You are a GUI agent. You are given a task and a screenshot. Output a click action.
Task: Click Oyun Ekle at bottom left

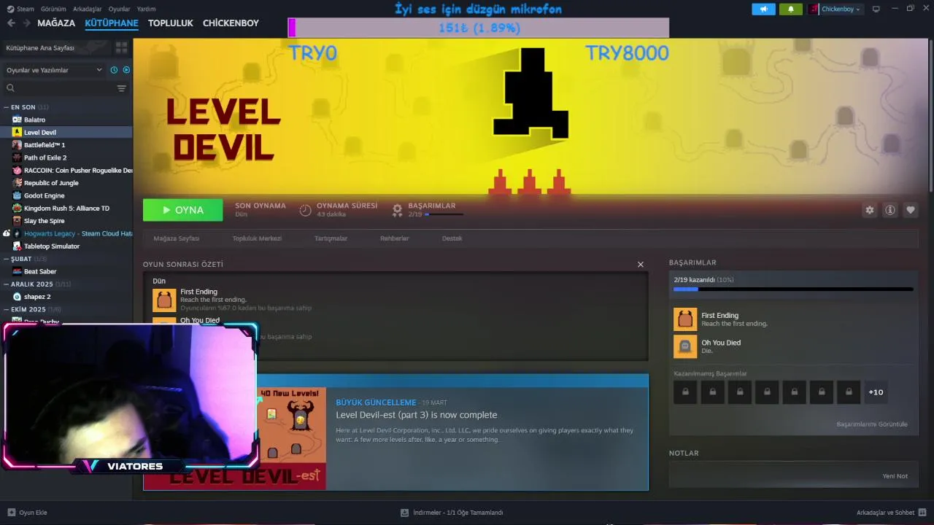point(27,513)
